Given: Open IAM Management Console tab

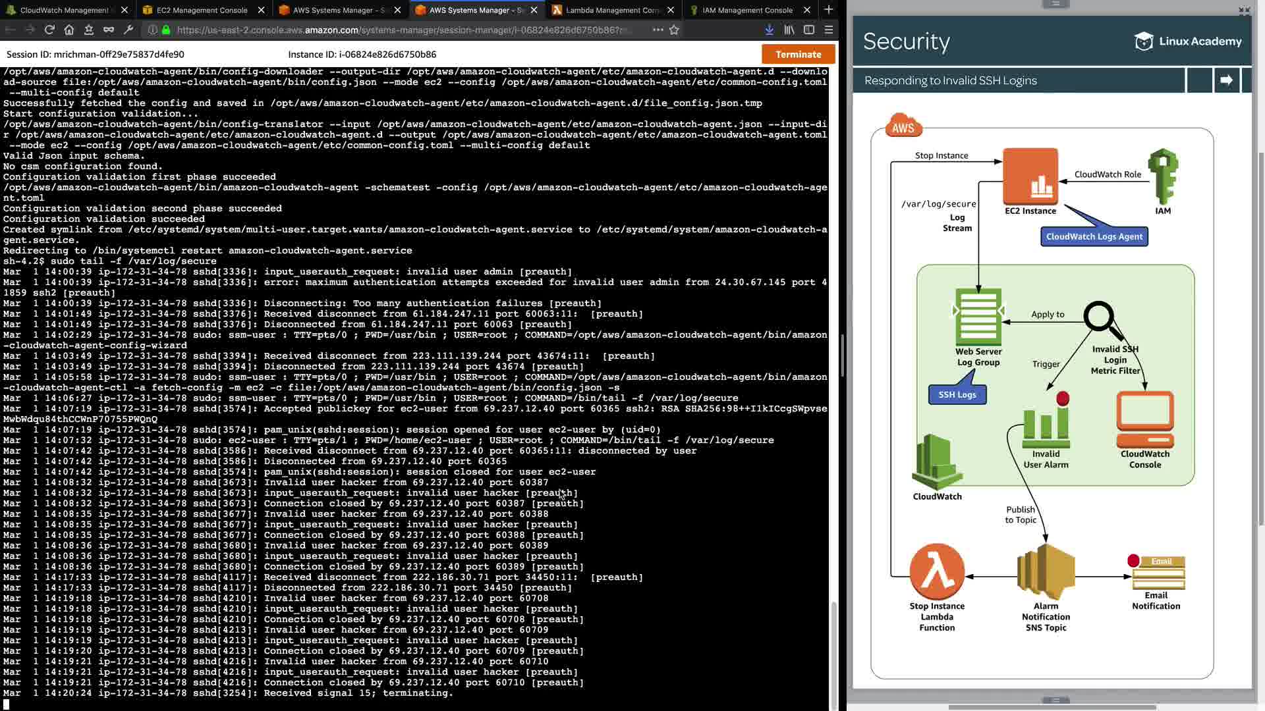Looking at the screenshot, I should tap(747, 10).
